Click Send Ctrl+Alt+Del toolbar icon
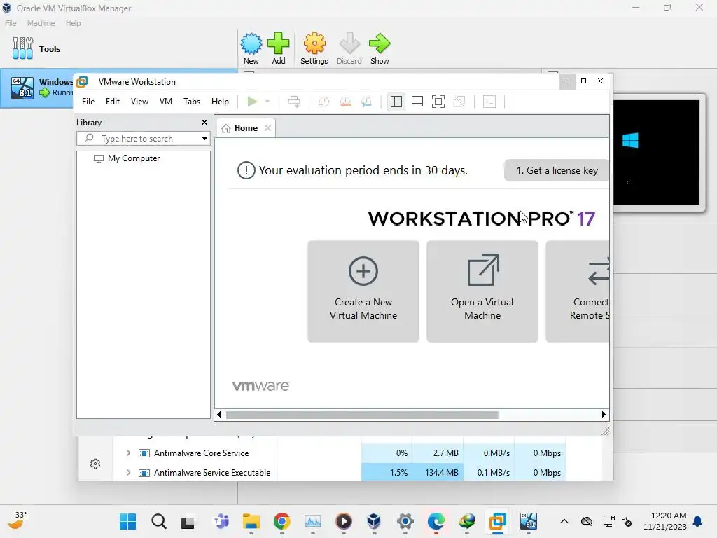 point(294,102)
